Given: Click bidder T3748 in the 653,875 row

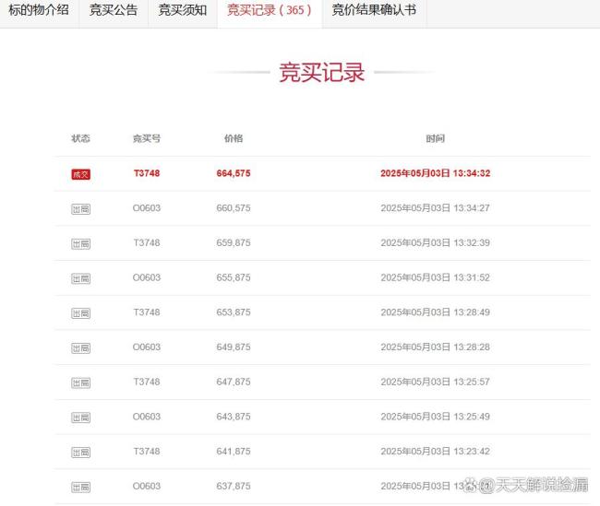Looking at the screenshot, I should pos(147,312).
